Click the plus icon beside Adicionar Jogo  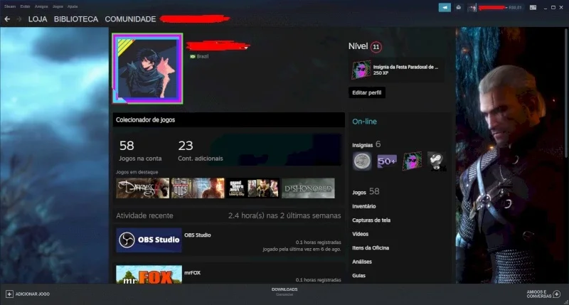click(9, 294)
